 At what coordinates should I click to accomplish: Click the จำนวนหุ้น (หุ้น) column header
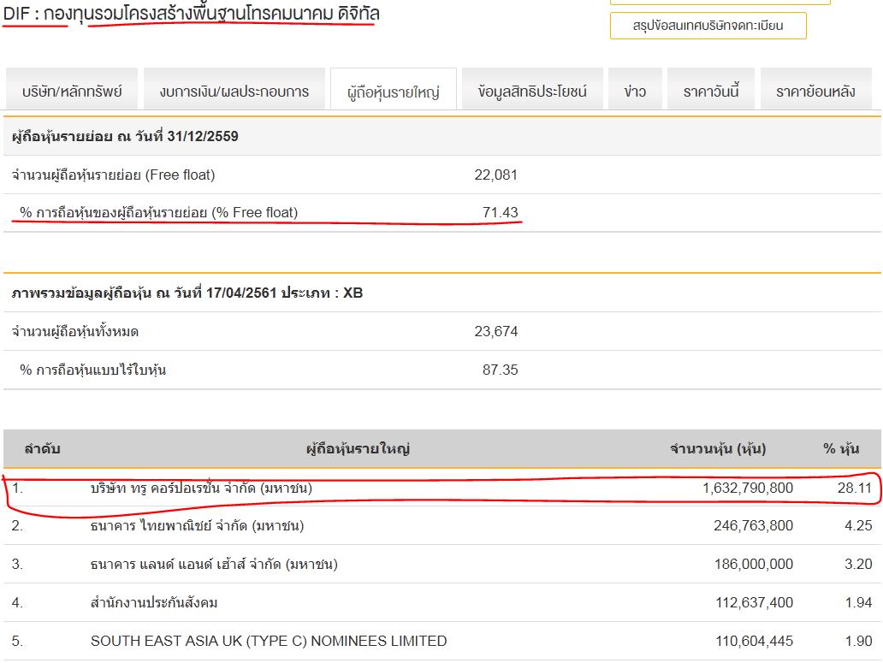pyautogui.click(x=718, y=448)
